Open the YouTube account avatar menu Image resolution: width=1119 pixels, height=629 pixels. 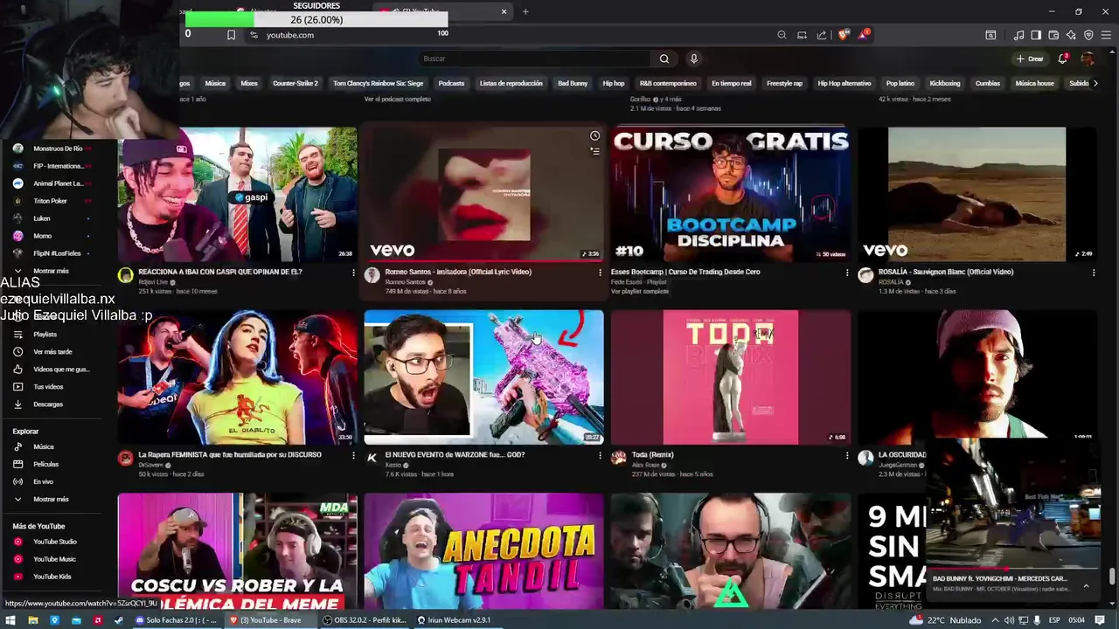1088,59
